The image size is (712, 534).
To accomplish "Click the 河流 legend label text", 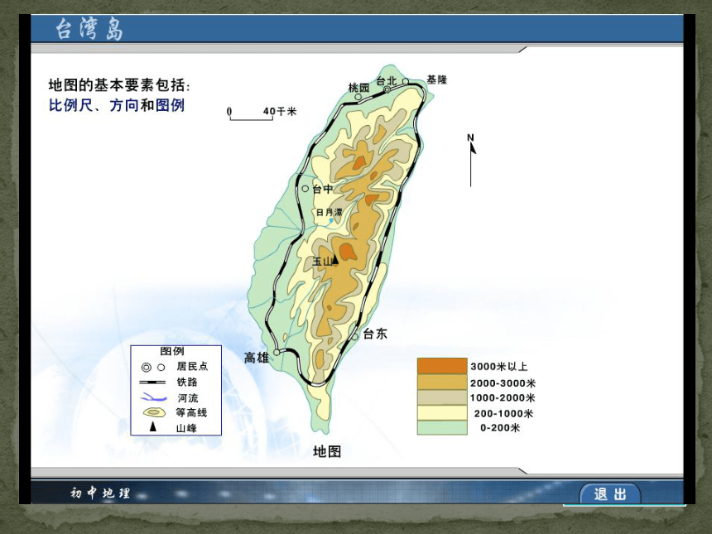I will point(188,398).
